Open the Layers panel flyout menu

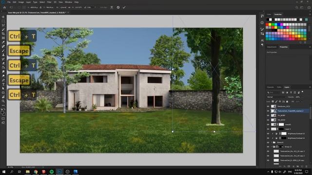click(310, 87)
